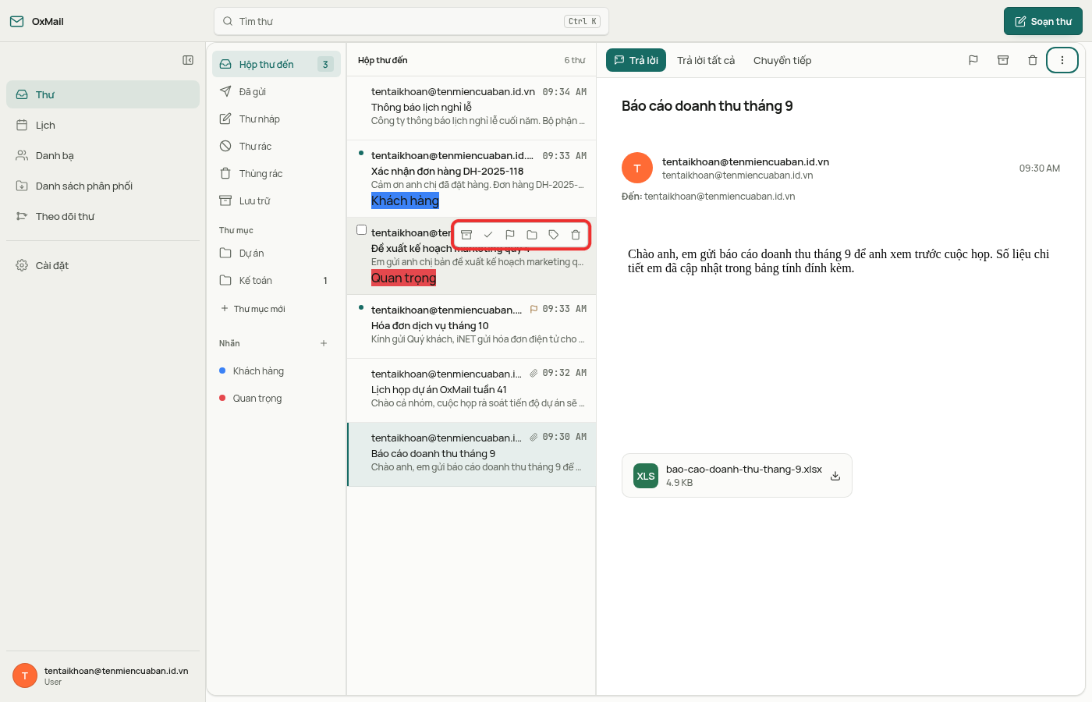This screenshot has width=1092, height=702.
Task: Open the Thư rác spam folder
Action: [276, 146]
